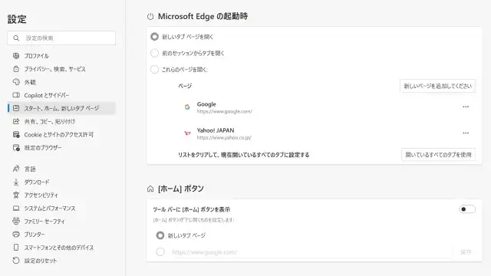Open ダウンロード download icon entry
The height and width of the screenshot is (276, 491).
(x=16, y=182)
